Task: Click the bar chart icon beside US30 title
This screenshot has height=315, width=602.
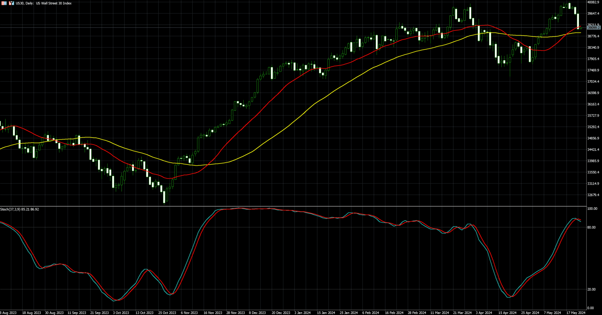Action: pos(12,3)
